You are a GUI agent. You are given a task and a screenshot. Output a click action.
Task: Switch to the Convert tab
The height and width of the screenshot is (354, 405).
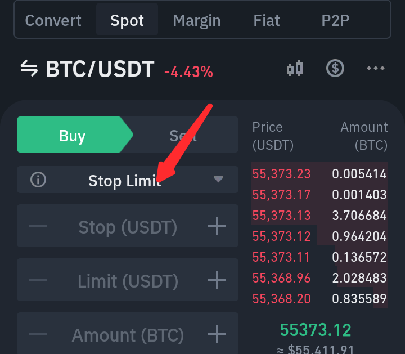point(53,20)
